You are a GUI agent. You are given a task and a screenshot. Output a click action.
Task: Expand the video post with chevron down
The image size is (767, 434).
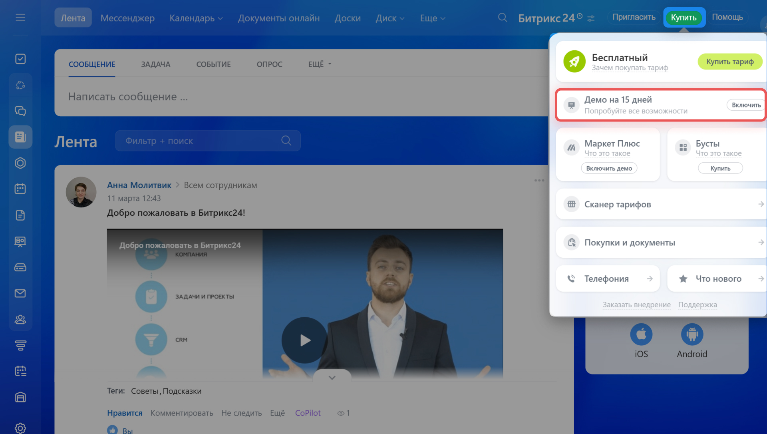pos(332,377)
